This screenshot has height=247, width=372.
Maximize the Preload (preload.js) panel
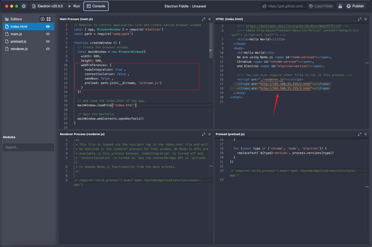click(359, 134)
